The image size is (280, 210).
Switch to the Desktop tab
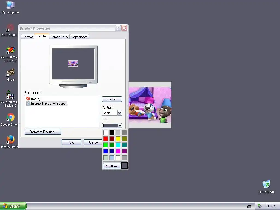[x=42, y=36]
